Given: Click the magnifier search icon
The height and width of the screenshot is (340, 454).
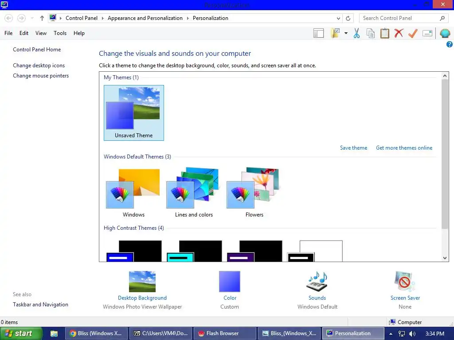Looking at the screenshot, I should [442, 18].
